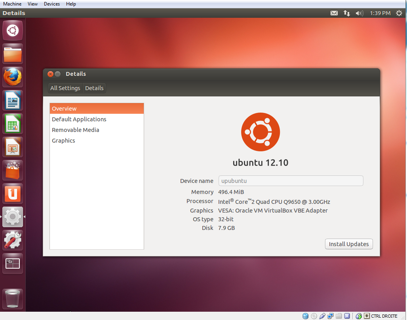
Task: Click the VirtualBox mouse integration icon
Action: (x=359, y=316)
